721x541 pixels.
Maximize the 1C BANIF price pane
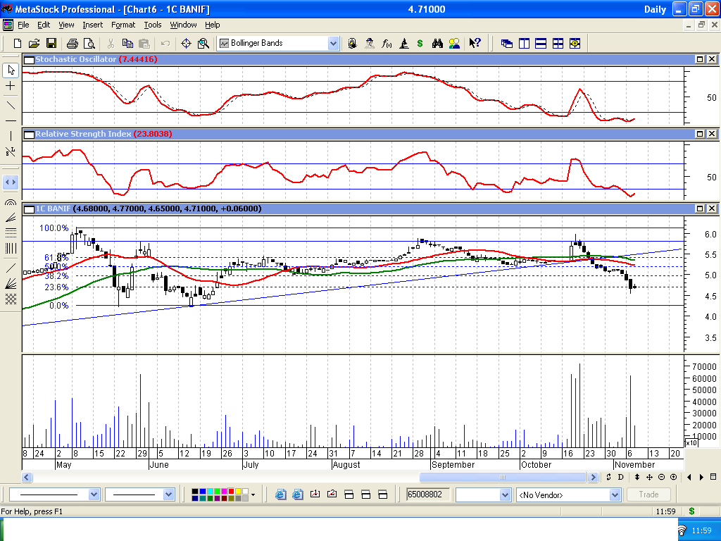700,209
